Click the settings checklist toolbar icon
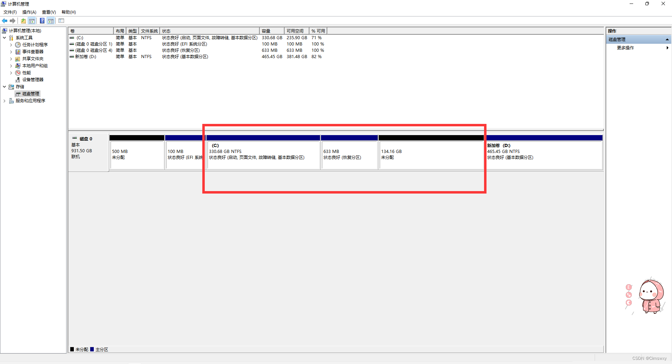The width and height of the screenshot is (672, 364). [61, 21]
